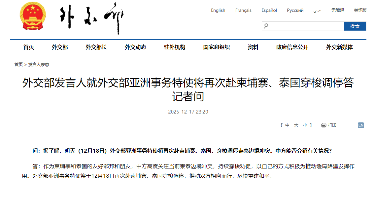374x204 pixels.
Task: Open the 无障碍 accessibility link
Action: pyautogui.click(x=337, y=10)
